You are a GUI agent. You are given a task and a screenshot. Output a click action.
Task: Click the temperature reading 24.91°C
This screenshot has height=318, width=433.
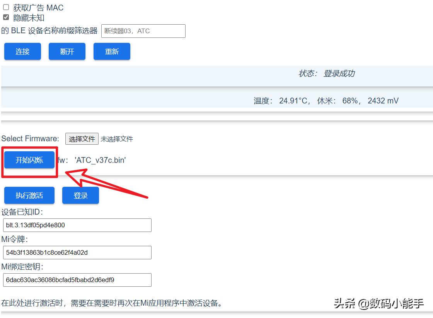point(293,100)
